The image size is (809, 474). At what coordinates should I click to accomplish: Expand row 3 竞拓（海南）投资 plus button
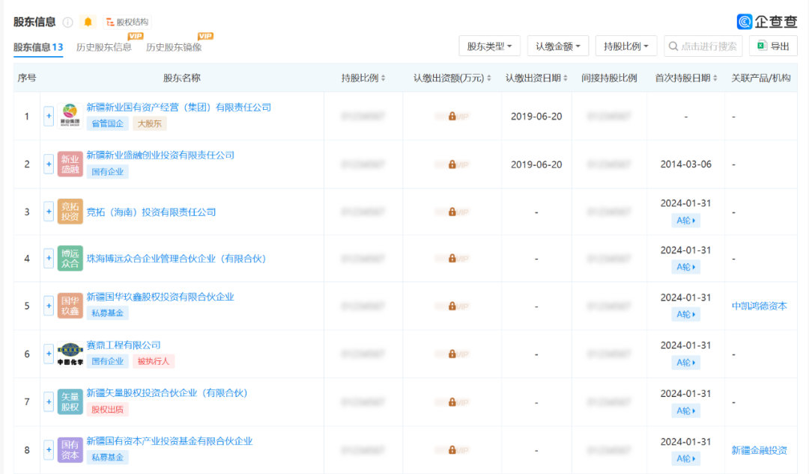point(49,212)
